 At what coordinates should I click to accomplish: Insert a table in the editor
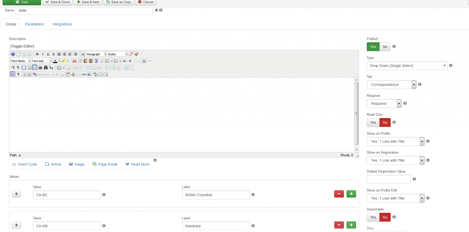point(59,67)
